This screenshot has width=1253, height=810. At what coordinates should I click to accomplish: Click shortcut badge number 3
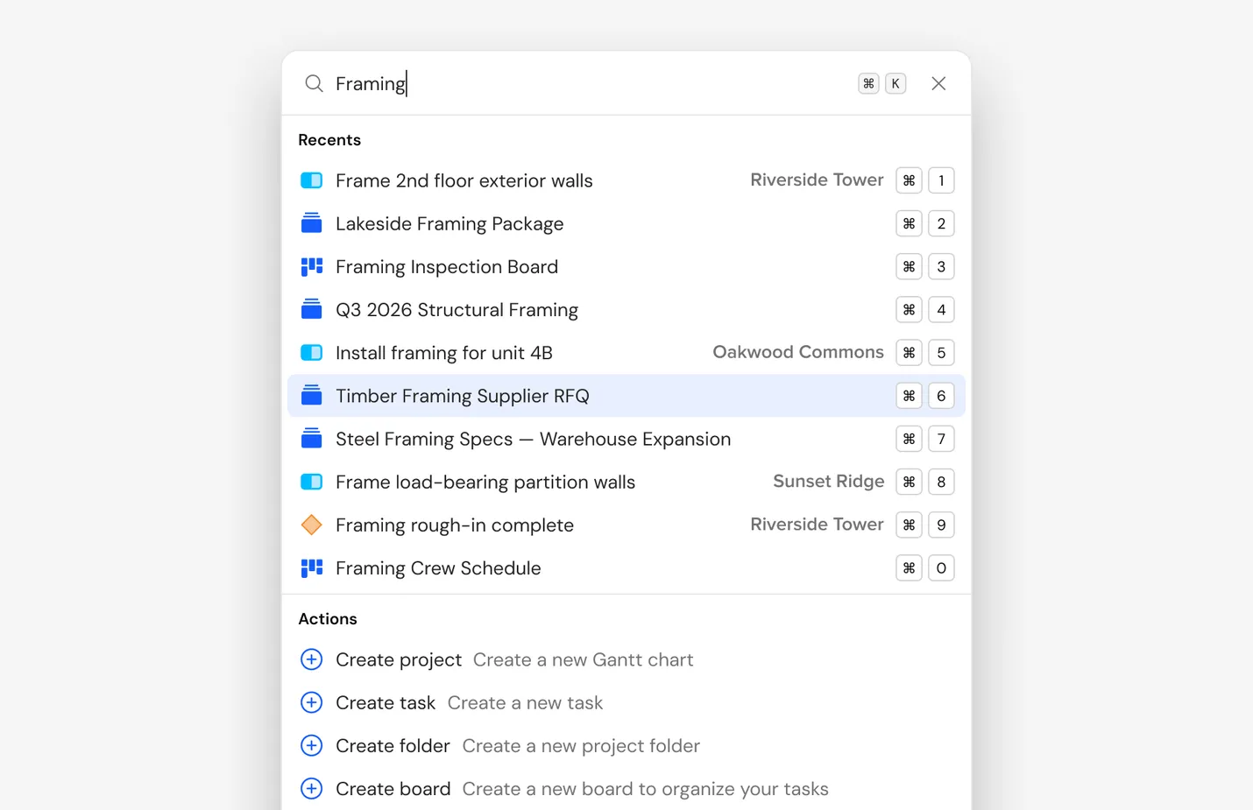pyautogui.click(x=941, y=266)
